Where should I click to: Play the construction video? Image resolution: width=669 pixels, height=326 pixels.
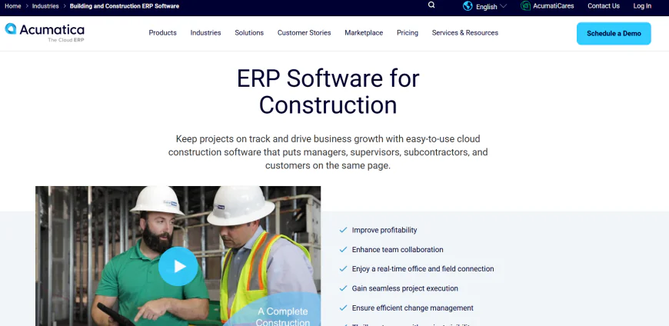[178, 266]
